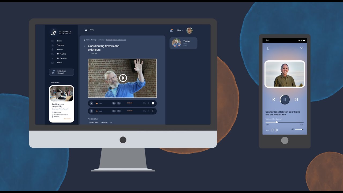This screenshot has height=193, width=343.
Task: Click the Private Library tag
Action: (94, 123)
